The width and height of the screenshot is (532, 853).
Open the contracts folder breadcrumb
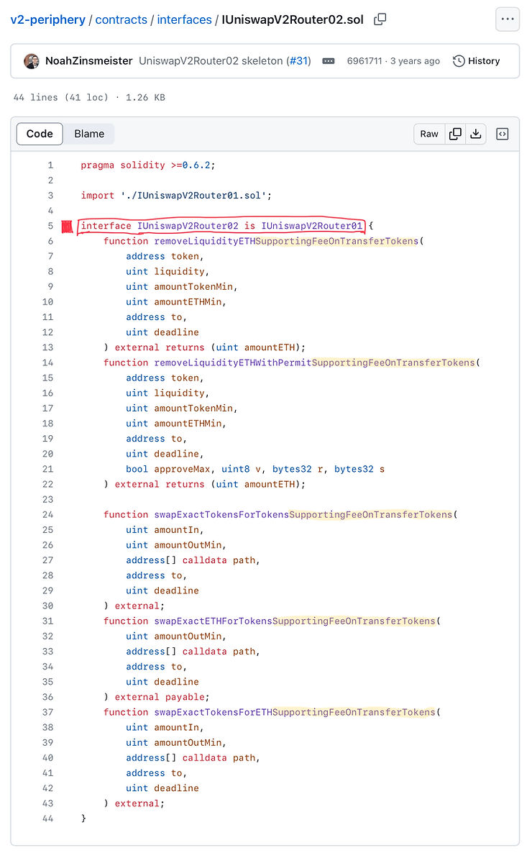point(122,19)
